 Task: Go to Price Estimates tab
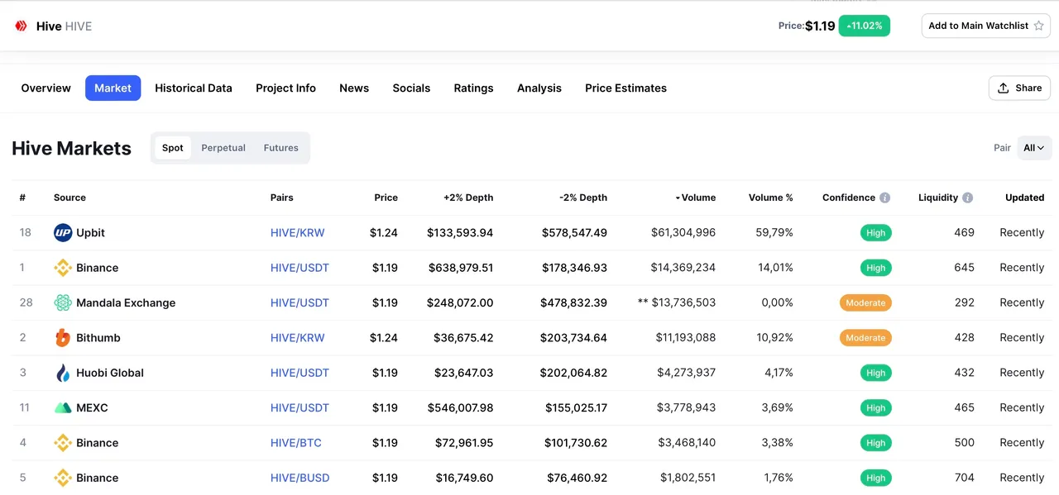click(x=625, y=88)
